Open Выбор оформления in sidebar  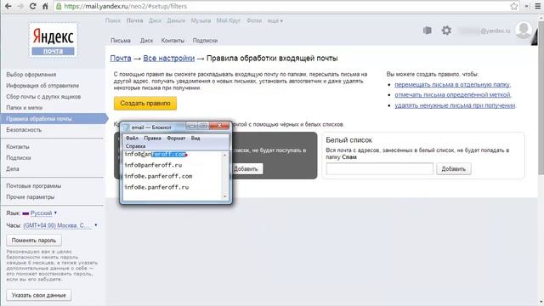(x=31, y=75)
